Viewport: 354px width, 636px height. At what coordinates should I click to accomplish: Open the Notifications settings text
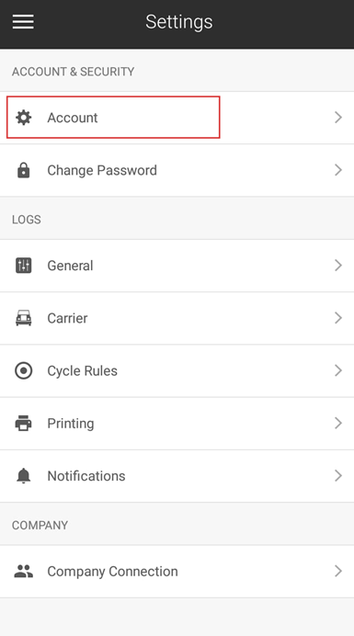coord(86,476)
